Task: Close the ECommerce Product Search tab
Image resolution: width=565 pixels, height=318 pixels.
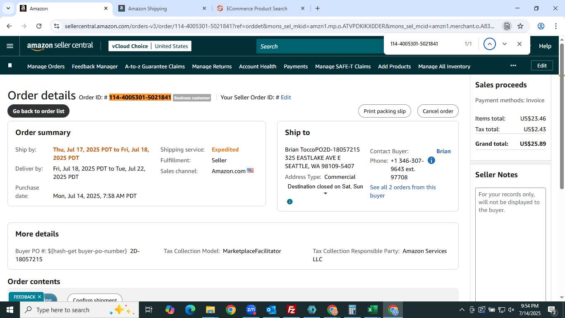Action: (x=302, y=8)
